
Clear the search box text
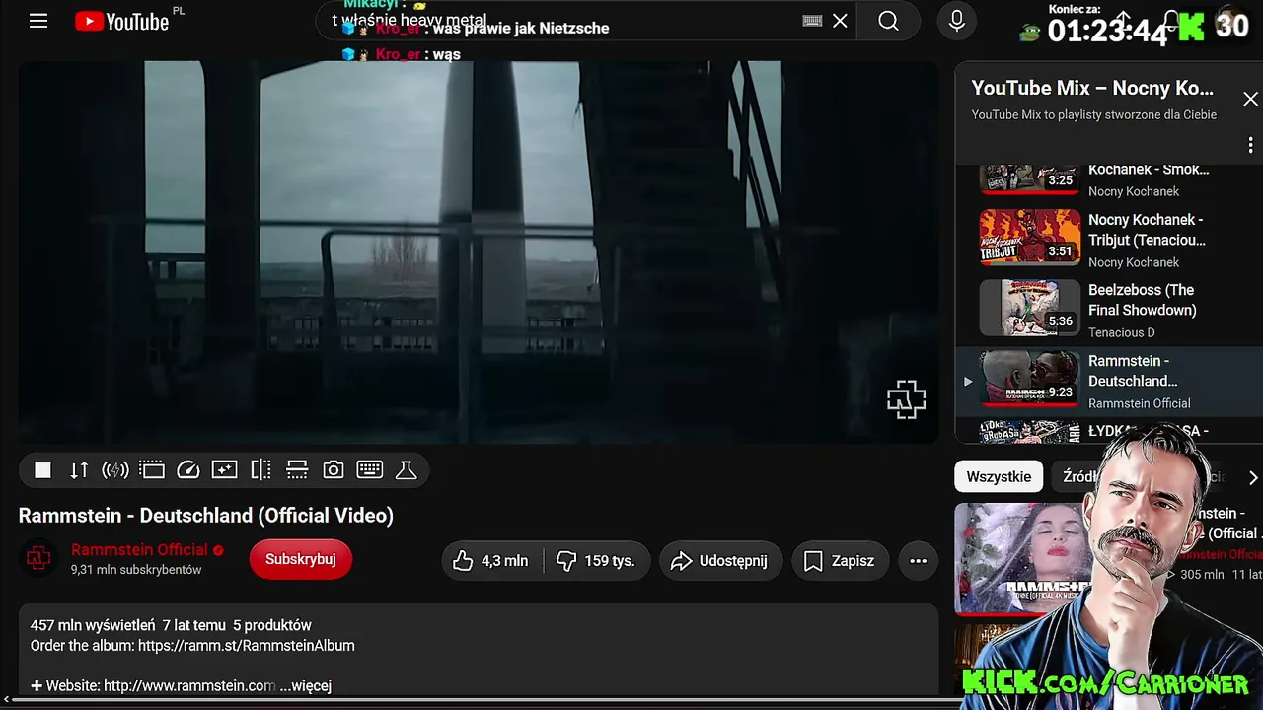840,21
